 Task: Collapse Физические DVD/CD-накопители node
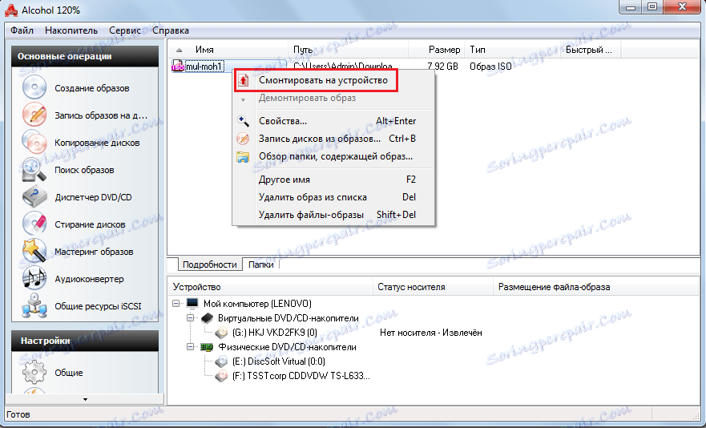(x=191, y=347)
